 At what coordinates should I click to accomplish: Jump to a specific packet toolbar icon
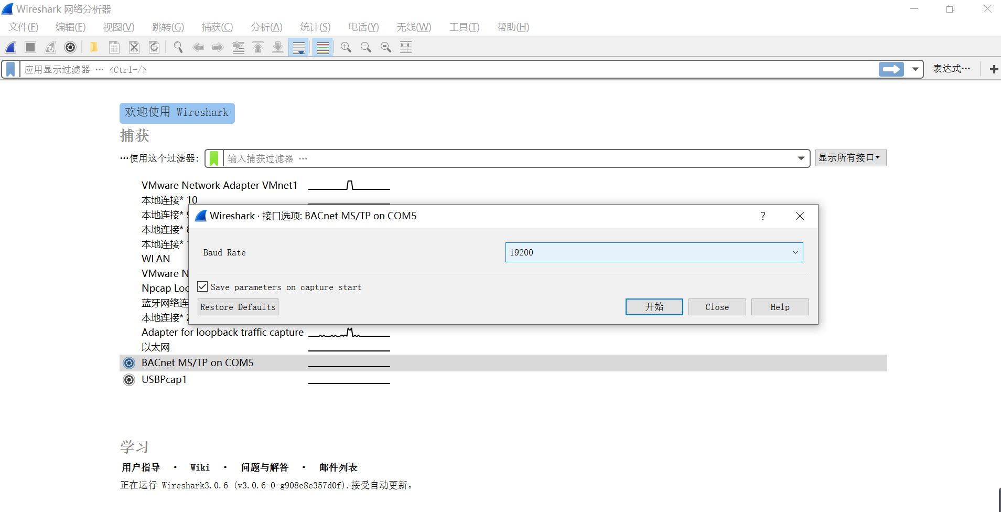click(238, 47)
